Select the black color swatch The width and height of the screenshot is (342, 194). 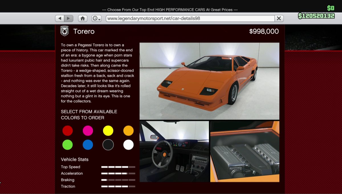(108, 145)
